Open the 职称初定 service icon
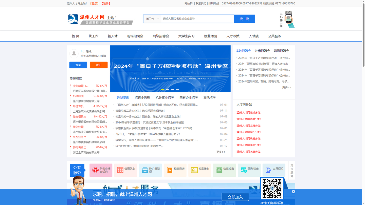The height and width of the screenshot is (205, 365). [x=249, y=170]
